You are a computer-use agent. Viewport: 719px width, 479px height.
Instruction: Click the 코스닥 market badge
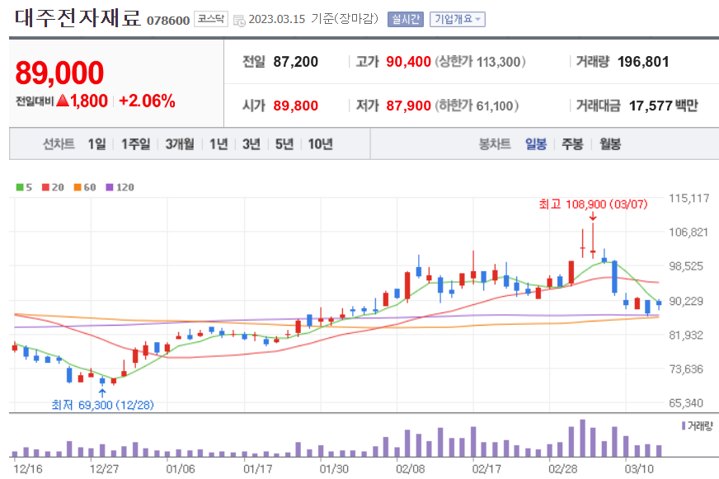[x=211, y=19]
